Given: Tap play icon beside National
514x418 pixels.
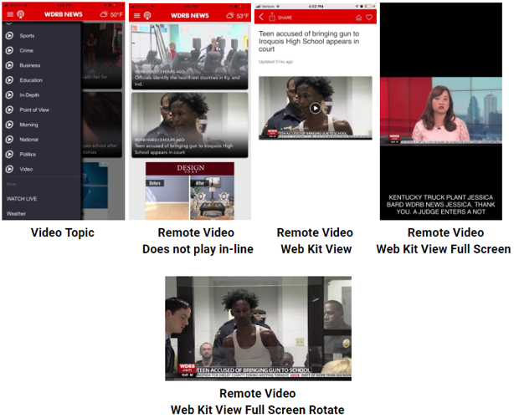Looking at the screenshot, I should click(x=9, y=140).
